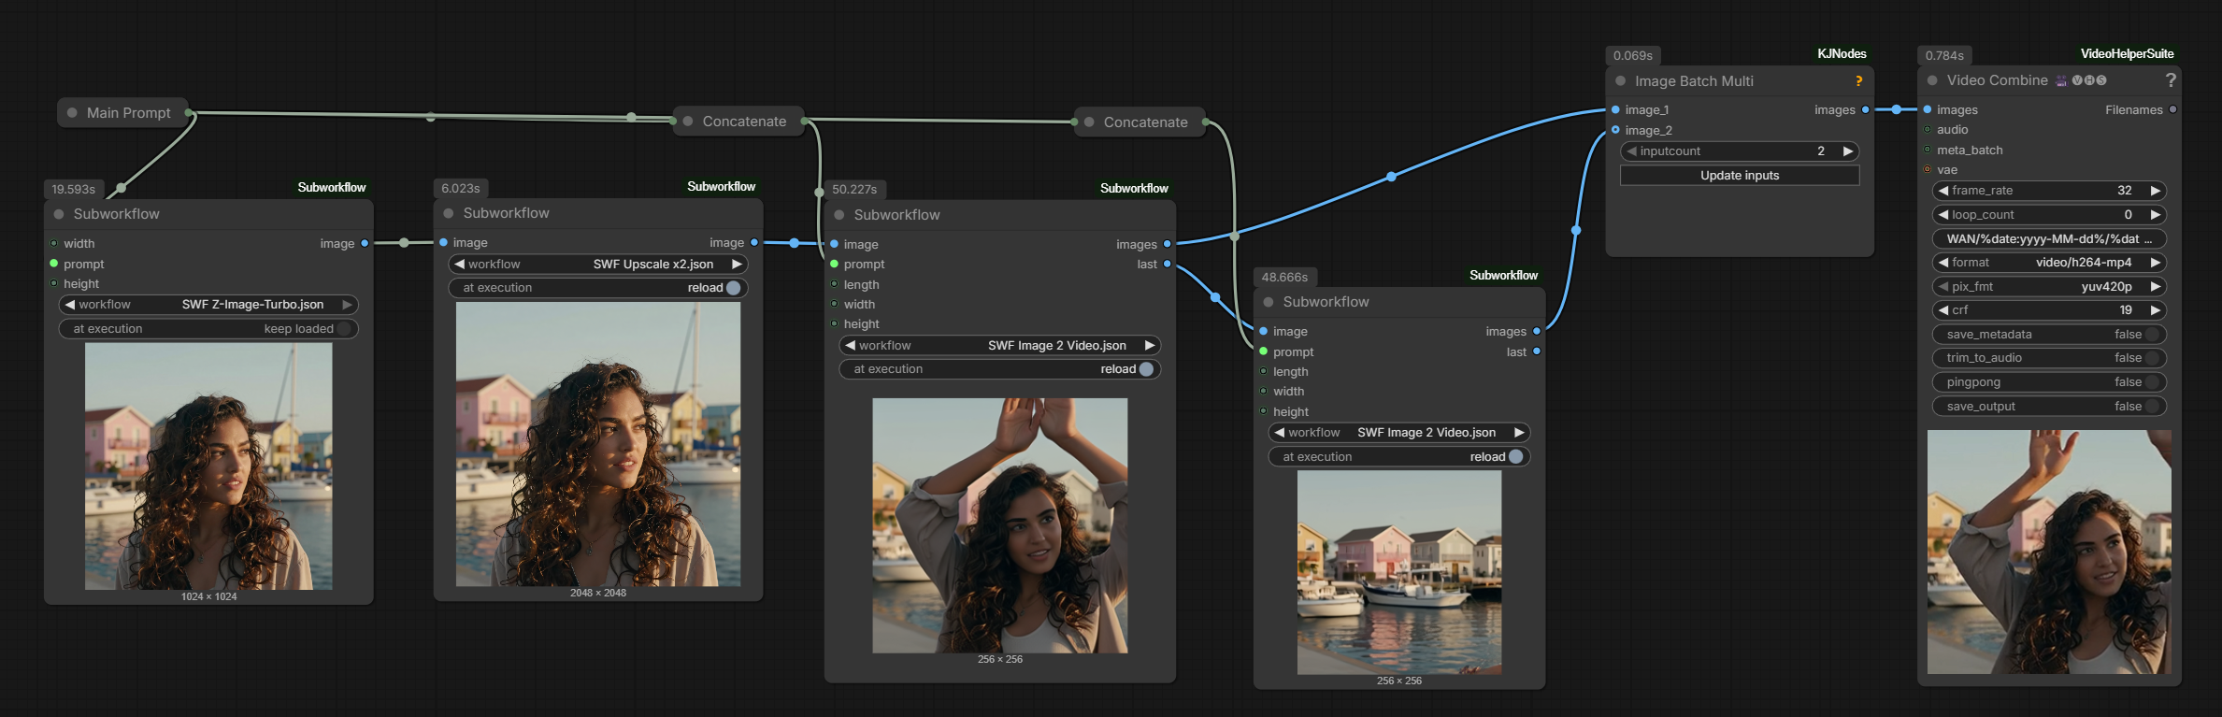Click the image_1 input port
This screenshot has width=2222, height=717.
pos(1615,109)
